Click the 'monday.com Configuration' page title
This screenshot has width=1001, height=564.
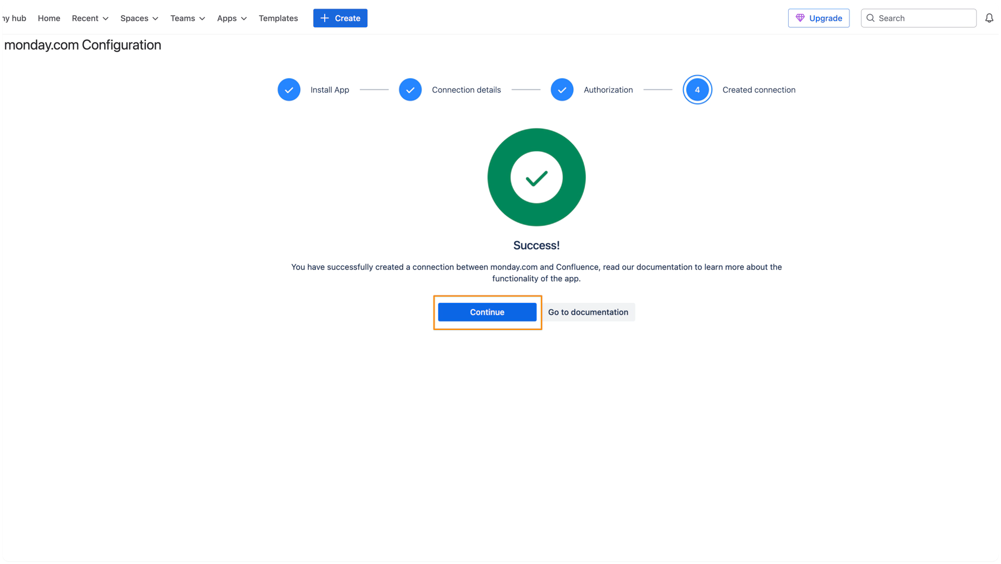(x=83, y=45)
